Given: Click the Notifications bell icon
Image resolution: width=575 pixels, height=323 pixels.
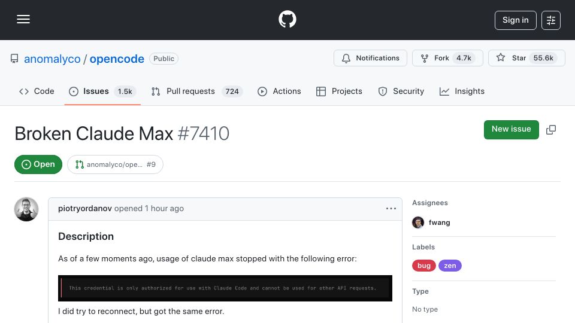Looking at the screenshot, I should [346, 58].
